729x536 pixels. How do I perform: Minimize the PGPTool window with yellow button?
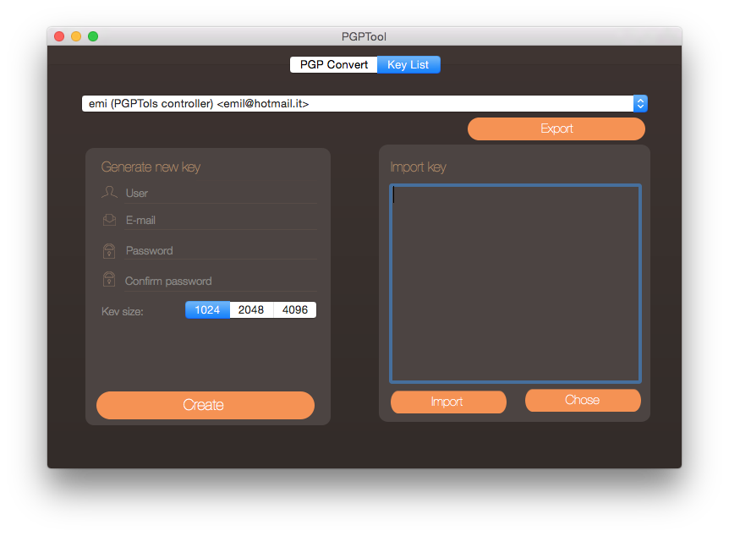tap(76, 36)
